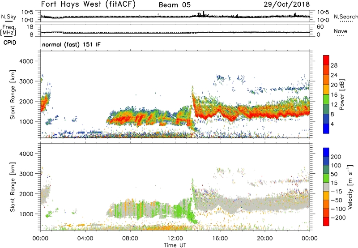This screenshot has height=248, width=358.
Task: Pick the bright blue bottom power colorbar segment
Action: coord(326,128)
